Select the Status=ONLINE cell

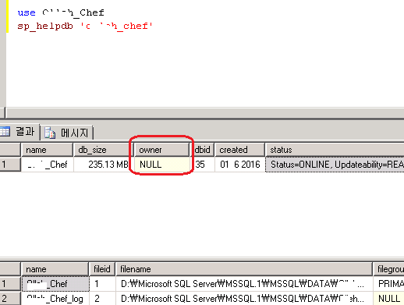pos(335,165)
